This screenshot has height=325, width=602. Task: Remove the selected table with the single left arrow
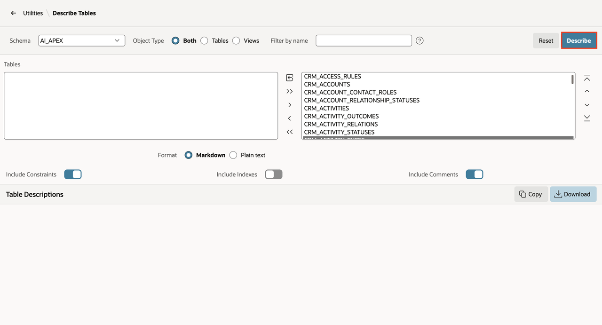290,119
